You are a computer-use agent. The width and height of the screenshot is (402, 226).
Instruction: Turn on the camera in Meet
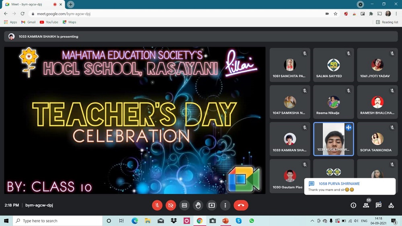pos(171,205)
